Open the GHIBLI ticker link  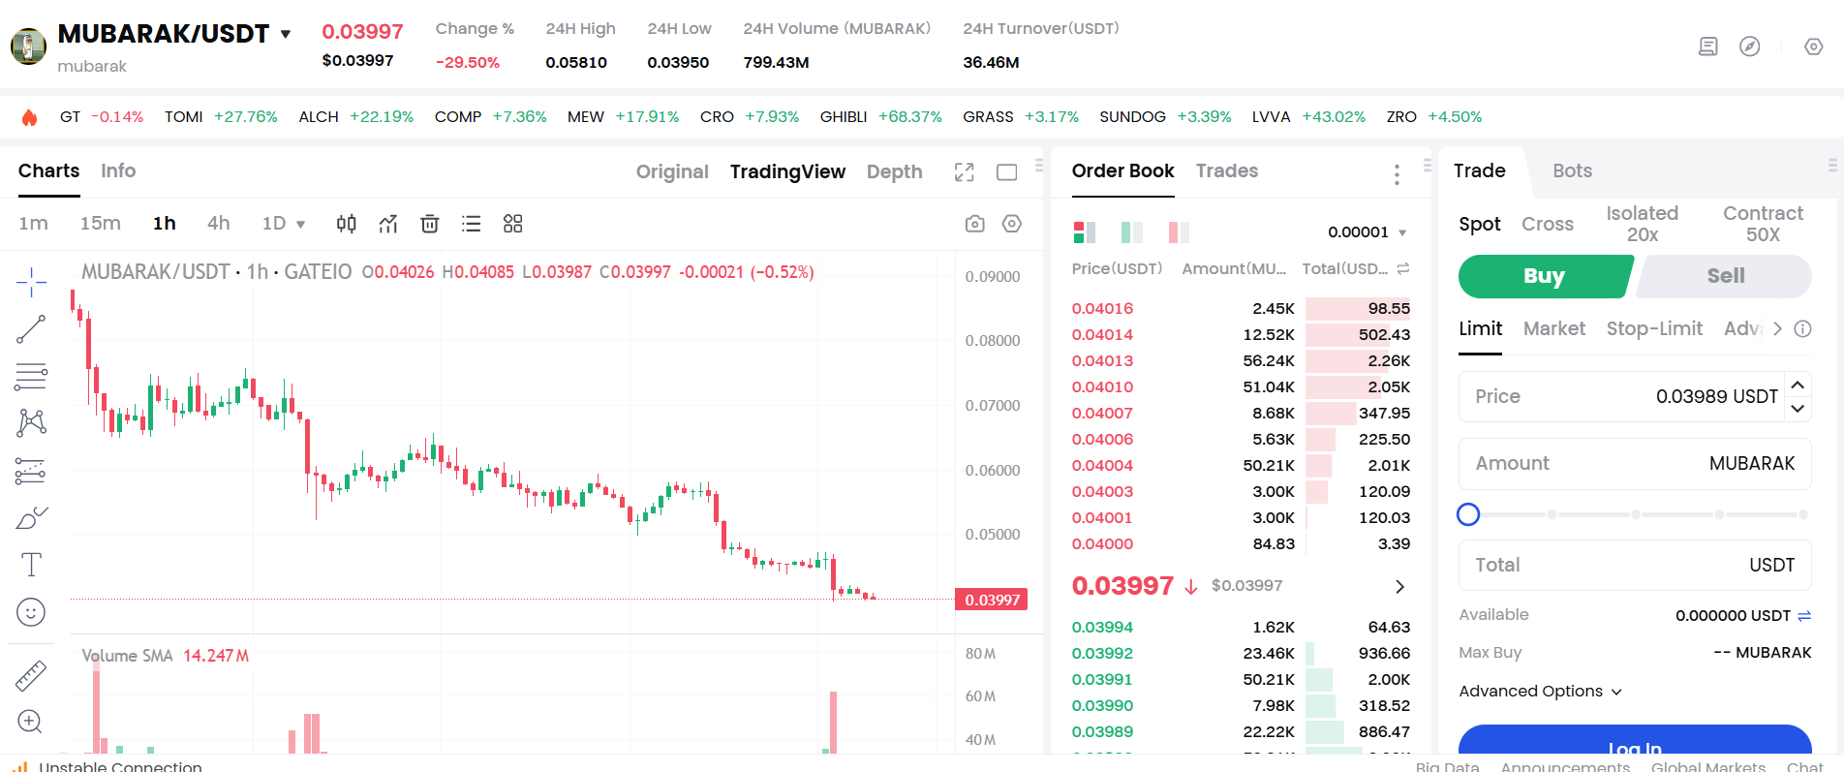pyautogui.click(x=880, y=117)
